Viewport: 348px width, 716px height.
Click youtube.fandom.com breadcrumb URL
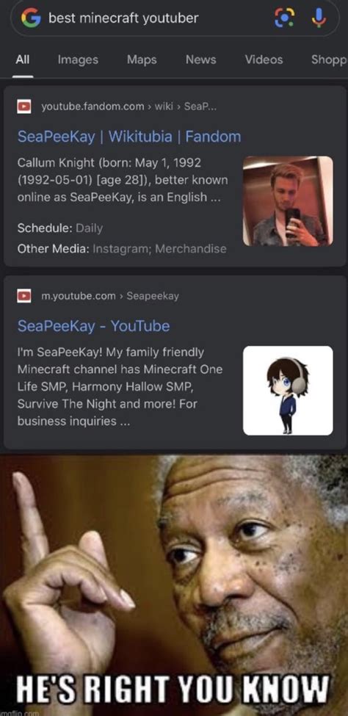pos(128,107)
